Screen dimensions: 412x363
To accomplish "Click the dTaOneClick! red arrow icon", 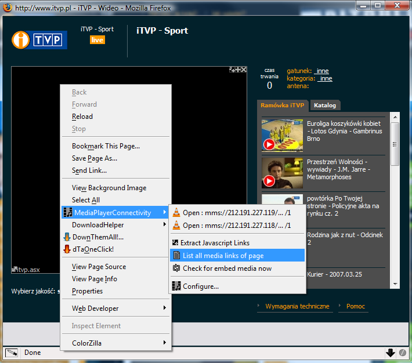I will pos(67,249).
